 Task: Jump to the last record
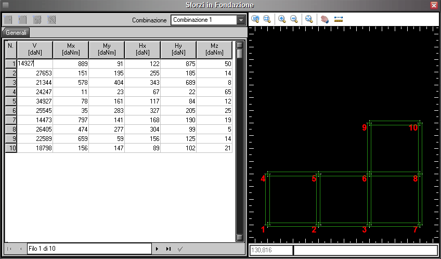click(168, 249)
